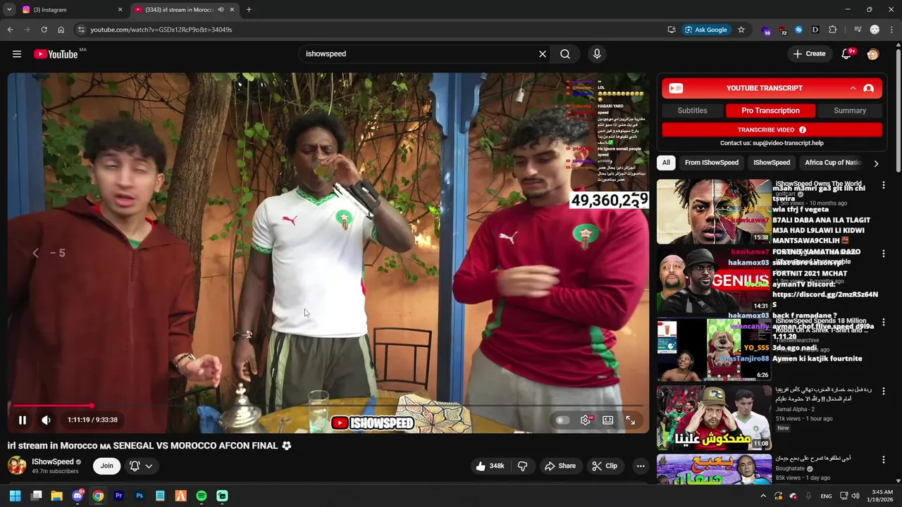
Task: Open the Shazam extension icon
Action: pos(798,30)
